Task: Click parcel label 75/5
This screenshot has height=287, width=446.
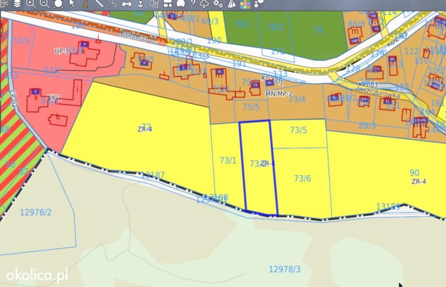Action: [x=251, y=107]
